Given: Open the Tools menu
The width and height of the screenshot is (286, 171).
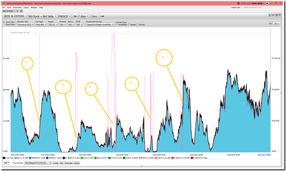Looking at the screenshot, I should (9, 8).
